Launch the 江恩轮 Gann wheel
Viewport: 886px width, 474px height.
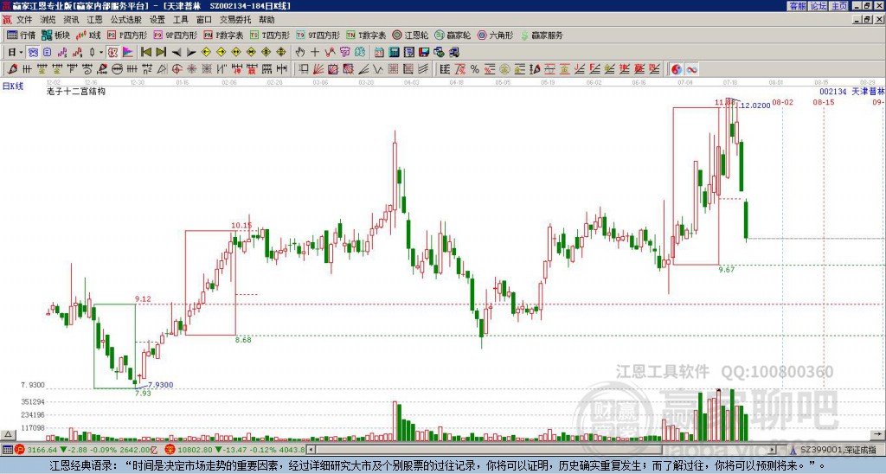click(410, 35)
